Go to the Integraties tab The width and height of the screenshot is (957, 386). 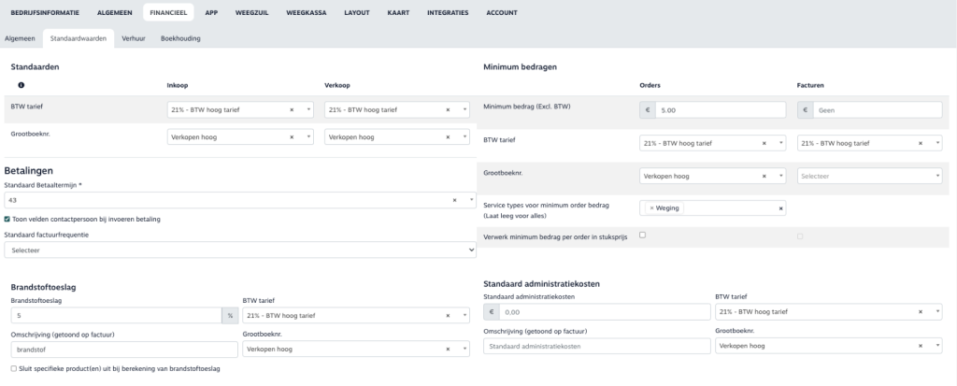click(450, 12)
